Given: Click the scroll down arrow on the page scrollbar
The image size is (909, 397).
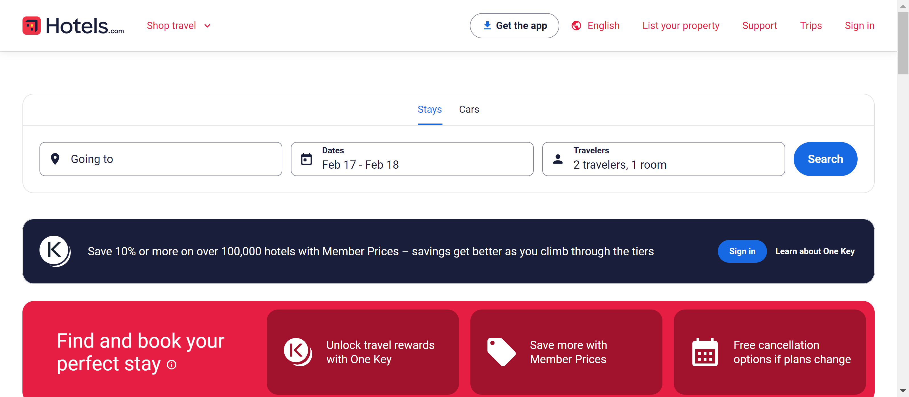Looking at the screenshot, I should click(903, 391).
